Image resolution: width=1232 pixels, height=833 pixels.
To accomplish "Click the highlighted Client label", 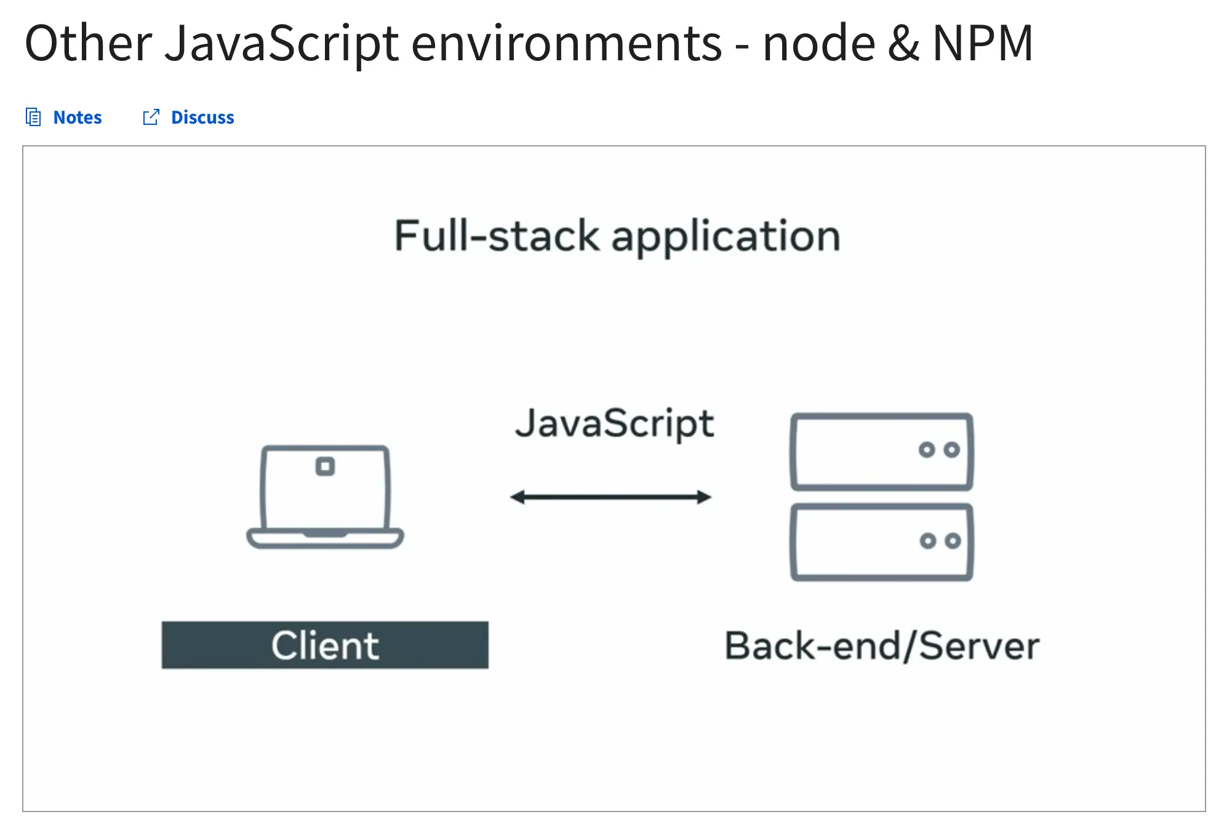I will pyautogui.click(x=325, y=645).
